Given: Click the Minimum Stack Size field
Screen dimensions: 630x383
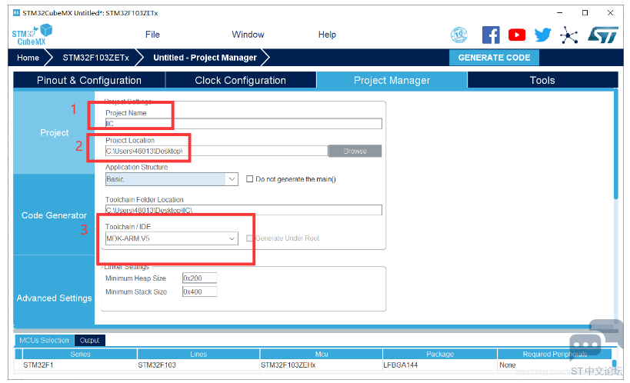Looking at the screenshot, I should (199, 291).
